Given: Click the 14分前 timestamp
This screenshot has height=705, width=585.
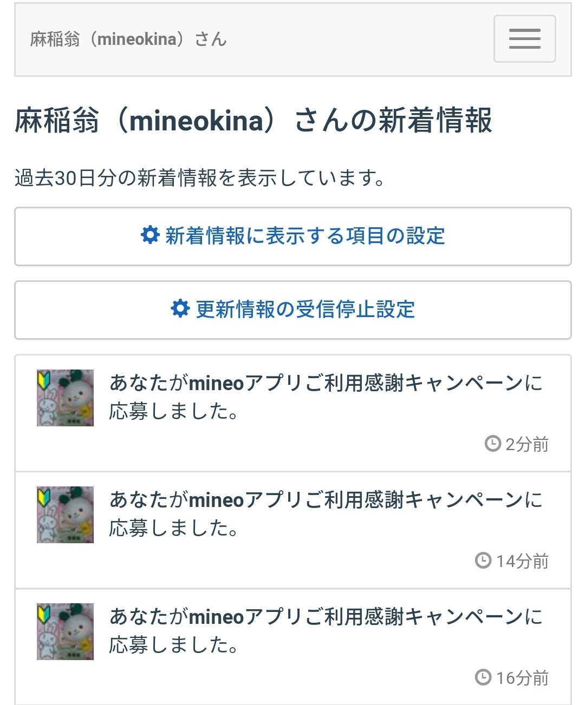Looking at the screenshot, I should (522, 561).
